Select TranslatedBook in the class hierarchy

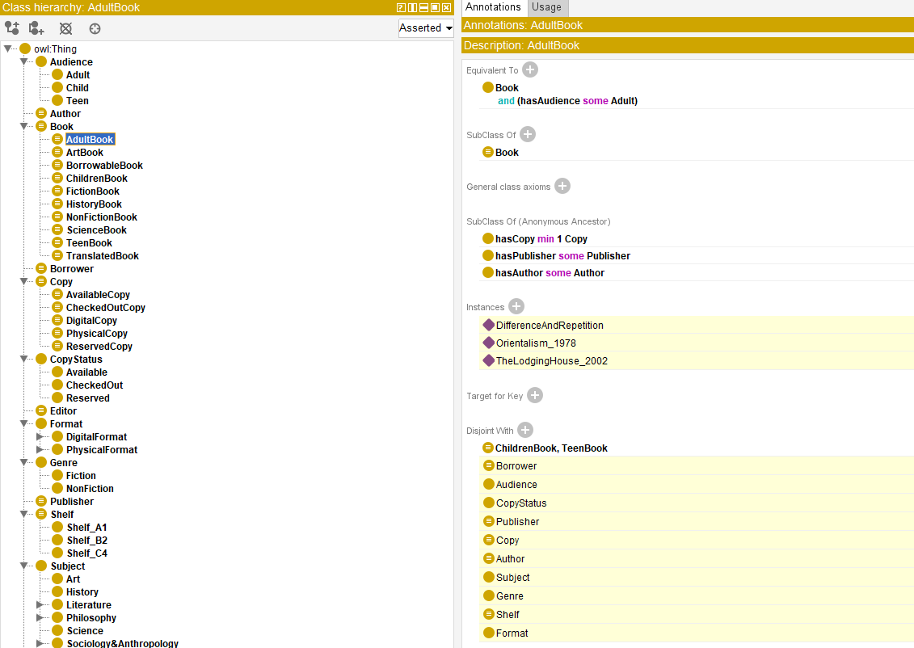coord(102,256)
